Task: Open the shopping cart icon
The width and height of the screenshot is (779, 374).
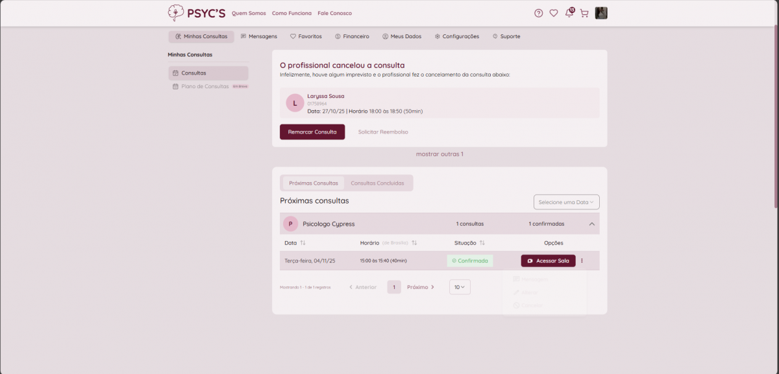Action: [584, 13]
